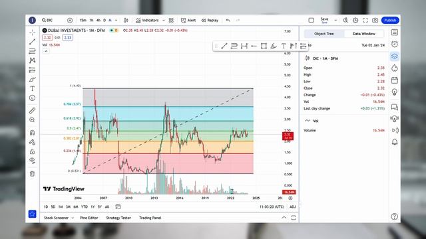This screenshot has width=426, height=239.
Task: Set range to All
Action: point(107,206)
